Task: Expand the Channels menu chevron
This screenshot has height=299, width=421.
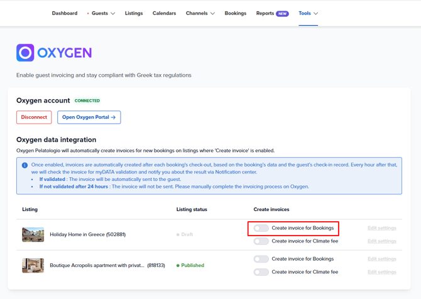Action: click(x=212, y=13)
